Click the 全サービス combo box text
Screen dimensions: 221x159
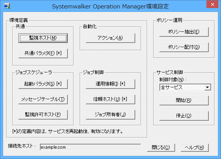click(172, 87)
